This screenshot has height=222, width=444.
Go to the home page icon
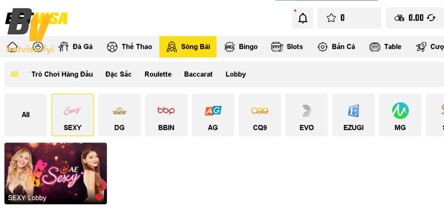(12, 46)
